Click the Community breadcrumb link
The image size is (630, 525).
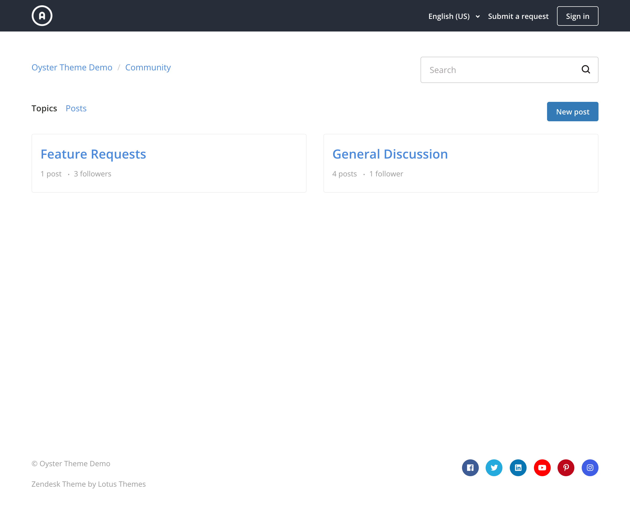click(x=148, y=67)
